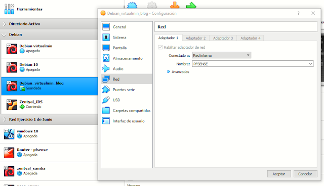Switch to Adaptador 2 tab

196,38
